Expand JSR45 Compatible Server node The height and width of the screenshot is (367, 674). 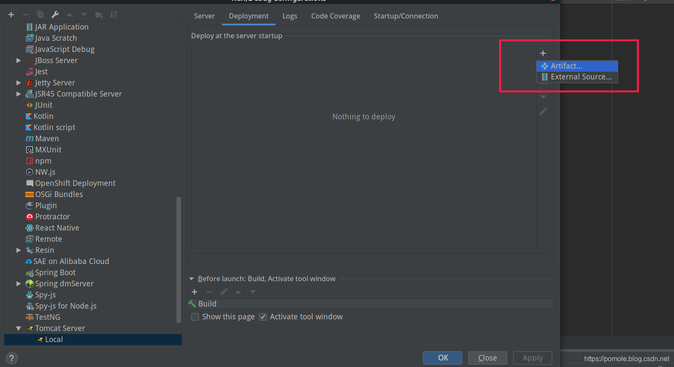pyautogui.click(x=18, y=94)
